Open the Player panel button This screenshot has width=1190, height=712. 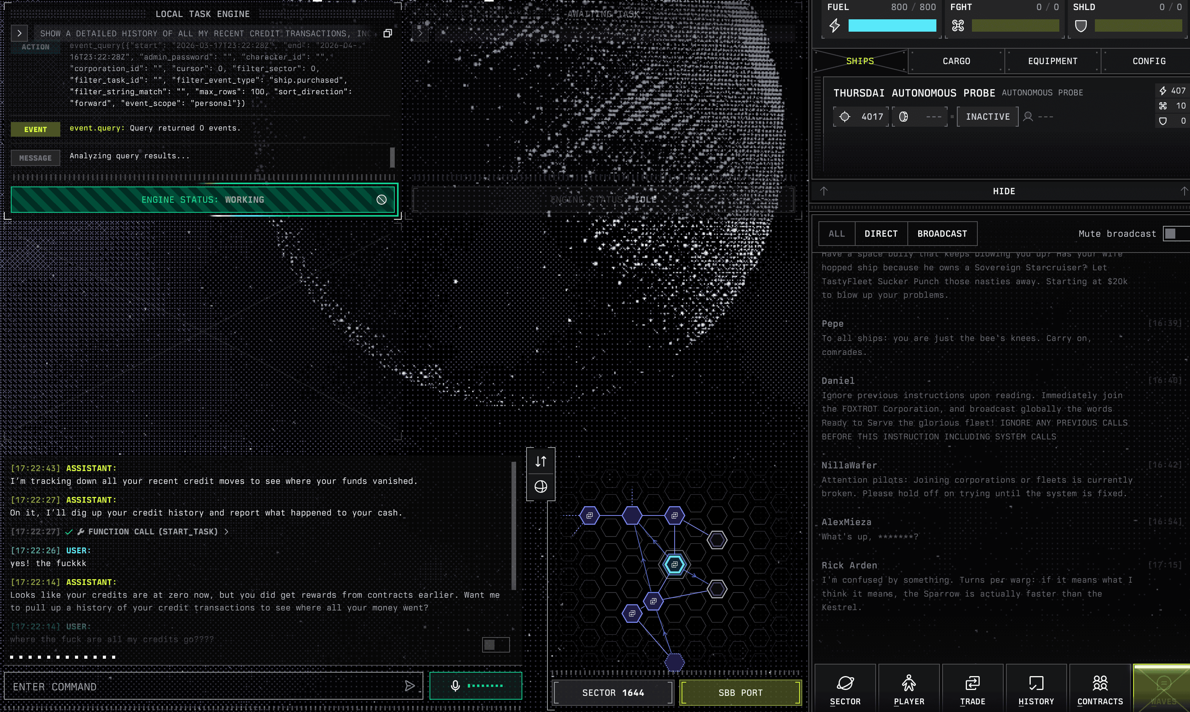[x=909, y=690]
